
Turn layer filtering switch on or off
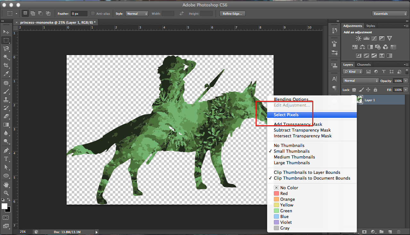pos(407,72)
